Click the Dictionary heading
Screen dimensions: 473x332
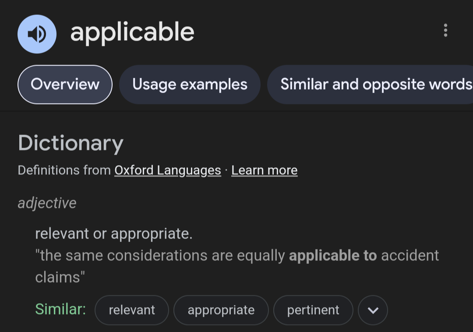click(x=71, y=143)
